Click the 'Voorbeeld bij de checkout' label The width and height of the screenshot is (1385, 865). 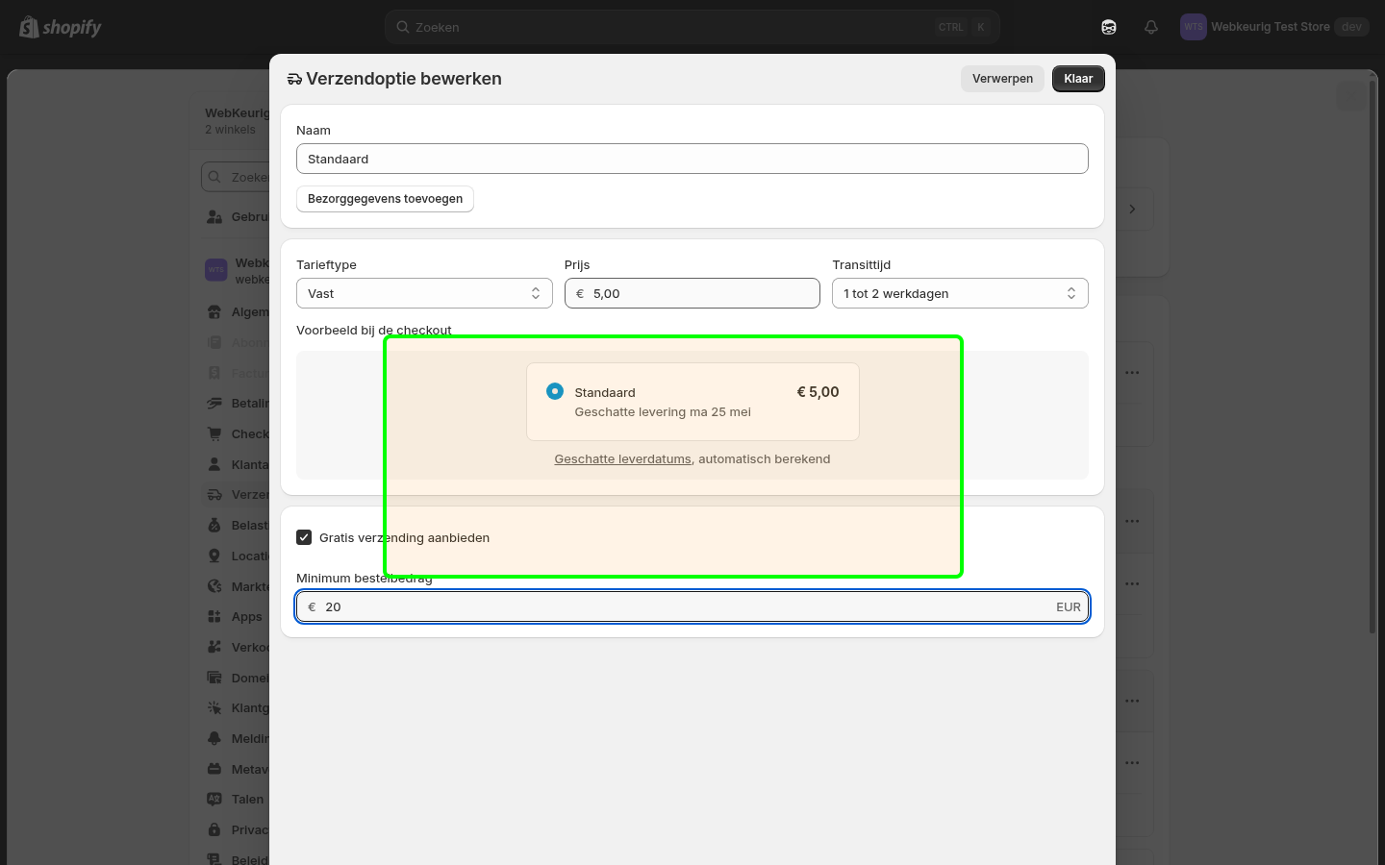[374, 331]
